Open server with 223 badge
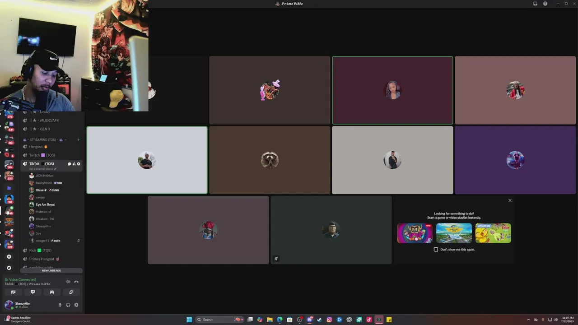This screenshot has height=325, width=578. [x=9, y=175]
